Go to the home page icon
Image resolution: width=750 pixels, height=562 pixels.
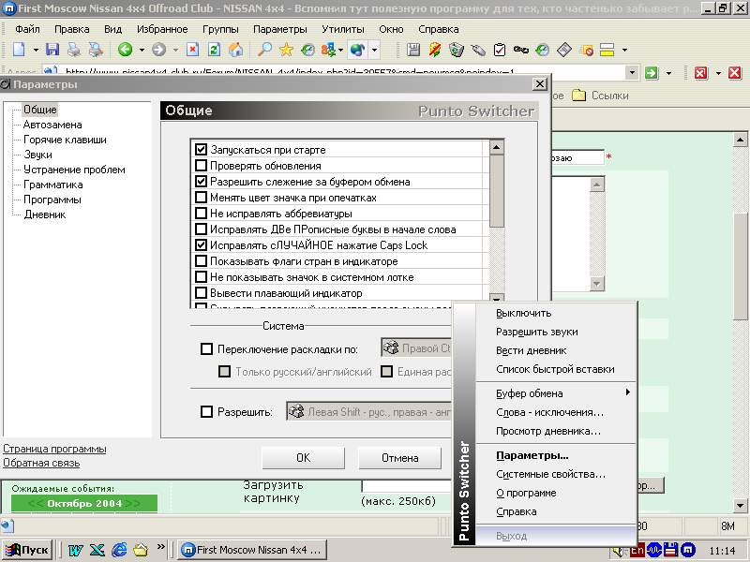click(235, 50)
